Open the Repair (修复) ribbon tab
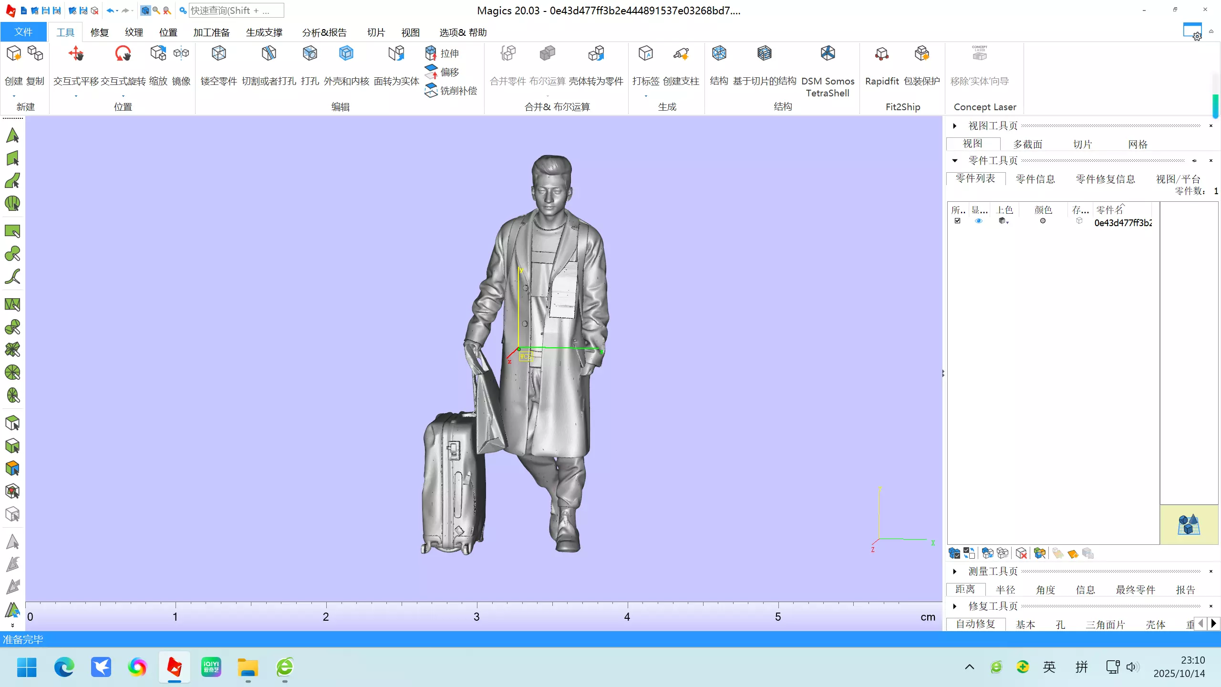 pos(100,32)
